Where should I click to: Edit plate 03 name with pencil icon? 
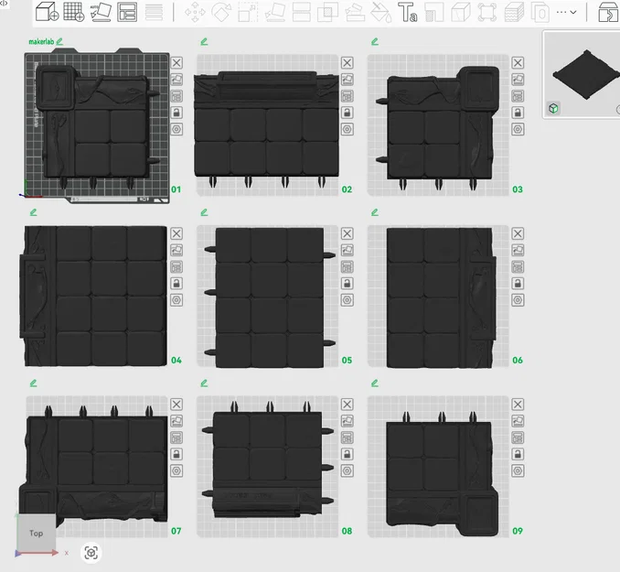pos(375,41)
